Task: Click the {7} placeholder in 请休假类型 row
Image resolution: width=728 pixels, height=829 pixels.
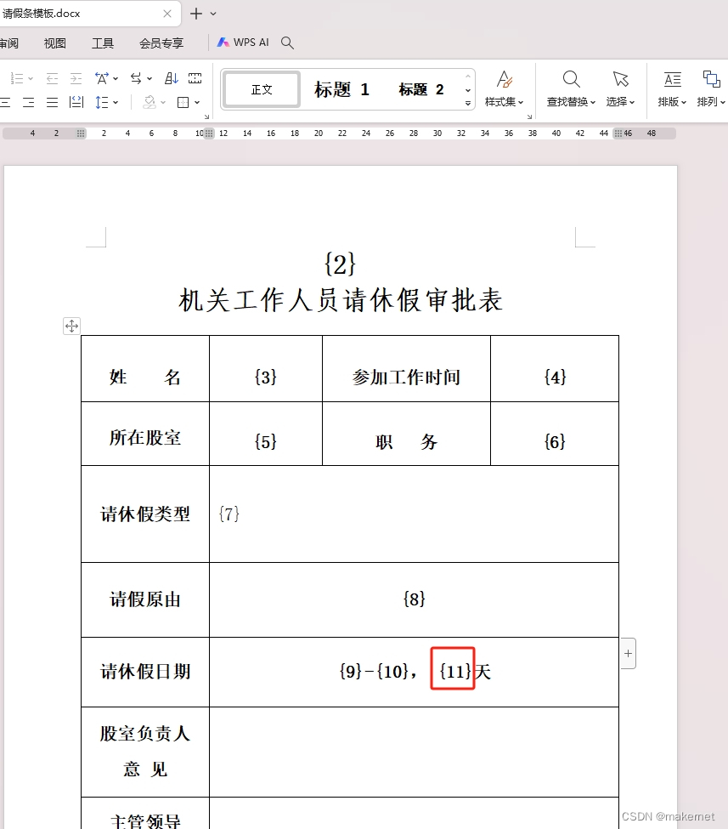Action: [229, 514]
